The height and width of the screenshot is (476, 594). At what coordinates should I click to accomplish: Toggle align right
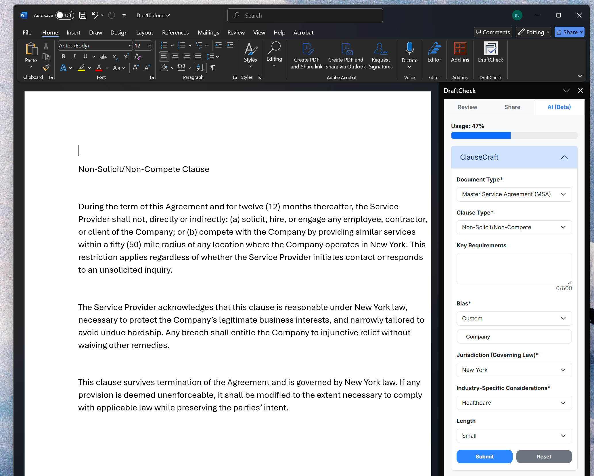[187, 57]
